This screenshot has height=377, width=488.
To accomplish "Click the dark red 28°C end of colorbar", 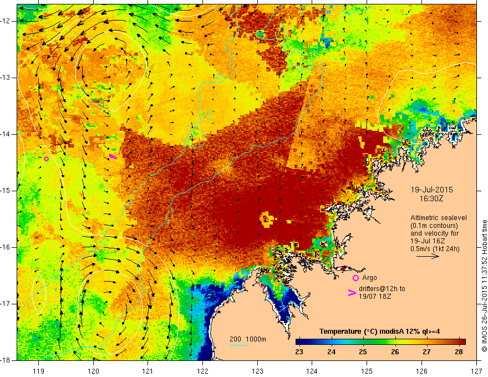I will point(462,342).
